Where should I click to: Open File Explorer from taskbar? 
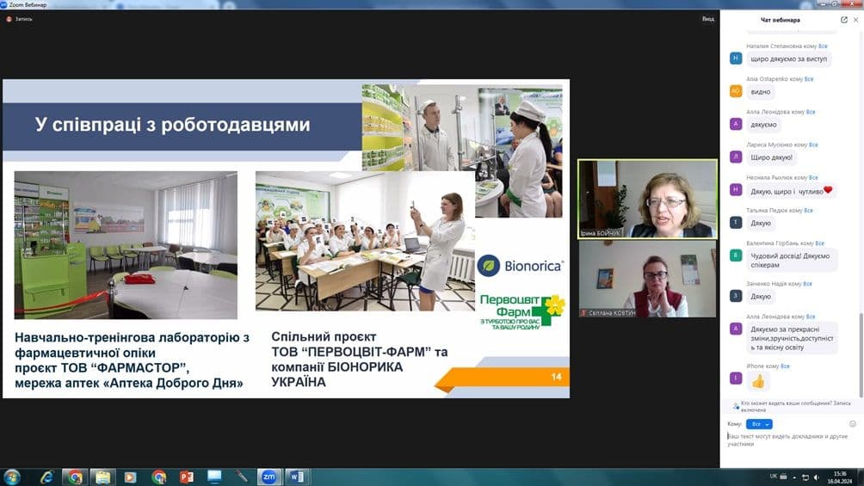click(102, 477)
